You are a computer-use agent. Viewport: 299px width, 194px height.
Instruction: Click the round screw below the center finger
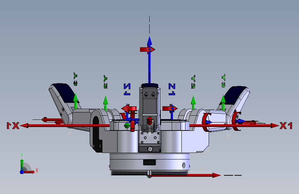pyautogui.click(x=150, y=149)
